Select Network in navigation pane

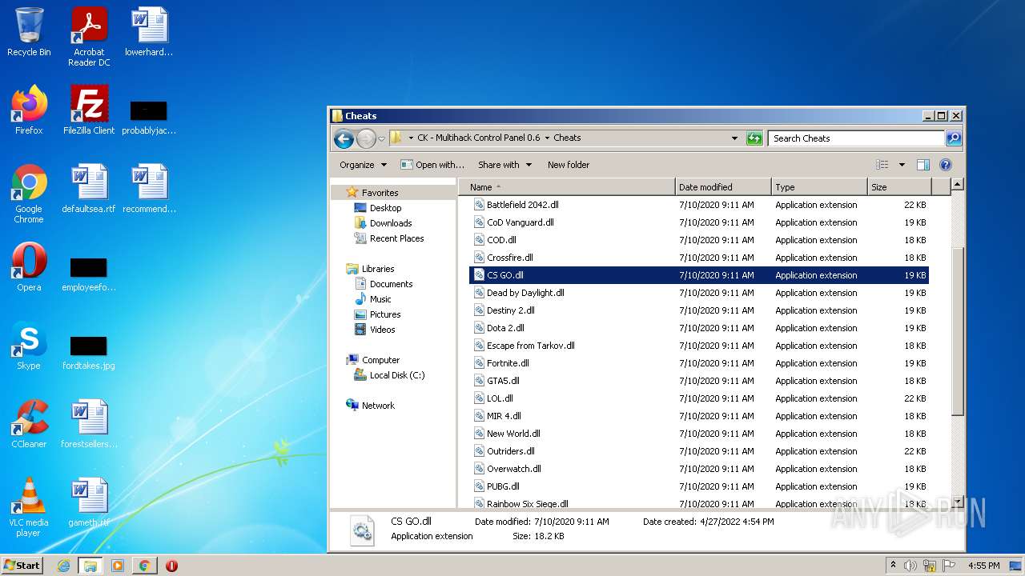pyautogui.click(x=378, y=406)
